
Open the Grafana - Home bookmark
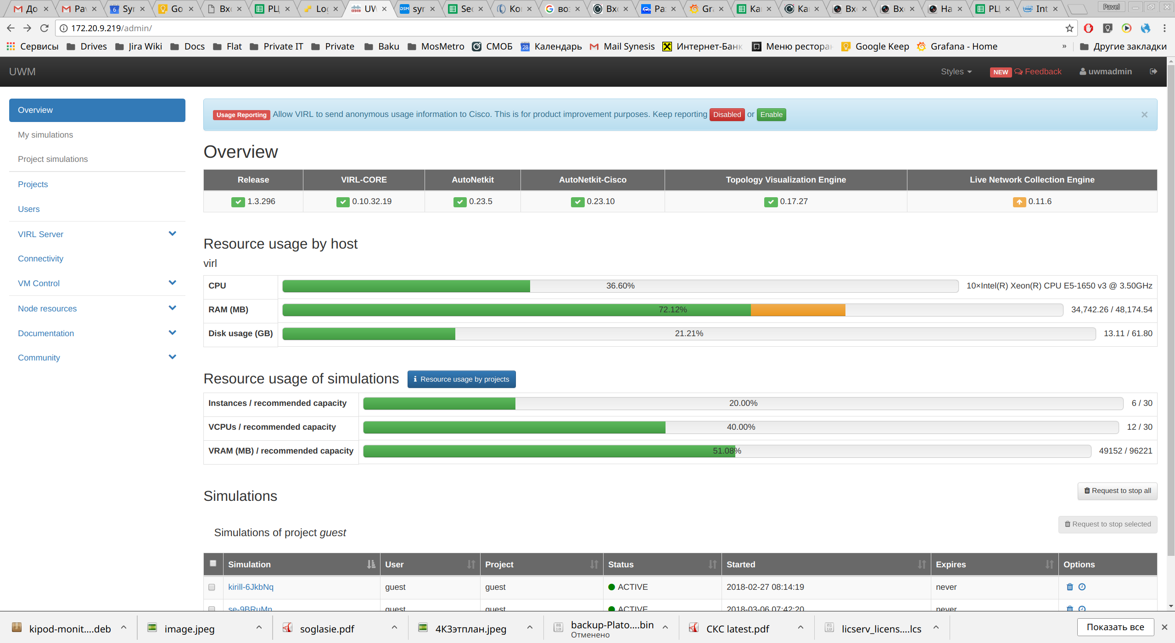tap(957, 46)
